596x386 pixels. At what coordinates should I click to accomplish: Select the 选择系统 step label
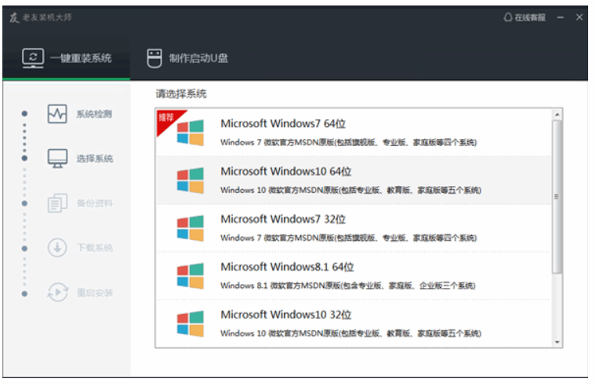tap(95, 158)
